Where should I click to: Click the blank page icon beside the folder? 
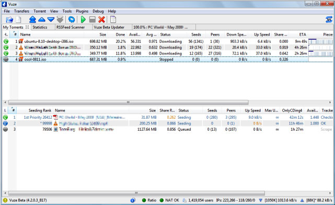tap(19, 20)
